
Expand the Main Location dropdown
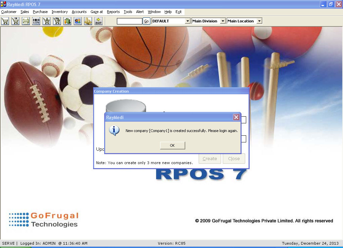pyautogui.click(x=259, y=21)
